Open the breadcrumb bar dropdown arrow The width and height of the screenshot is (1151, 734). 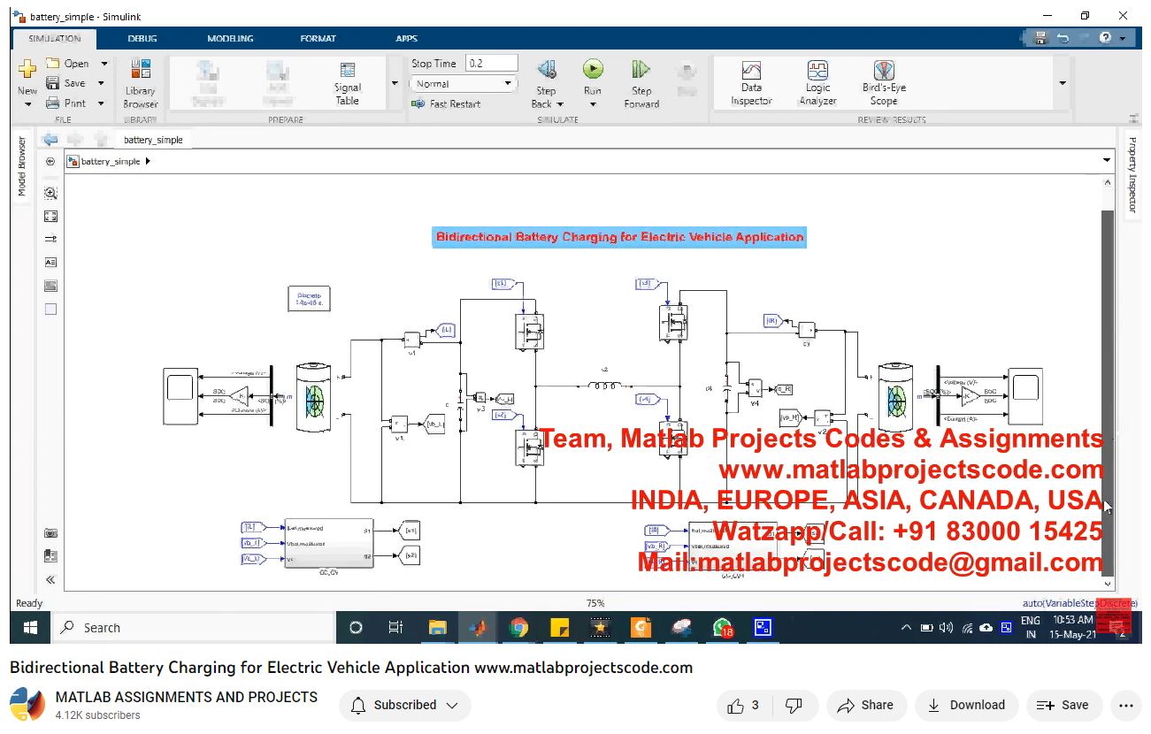pyautogui.click(x=1107, y=160)
